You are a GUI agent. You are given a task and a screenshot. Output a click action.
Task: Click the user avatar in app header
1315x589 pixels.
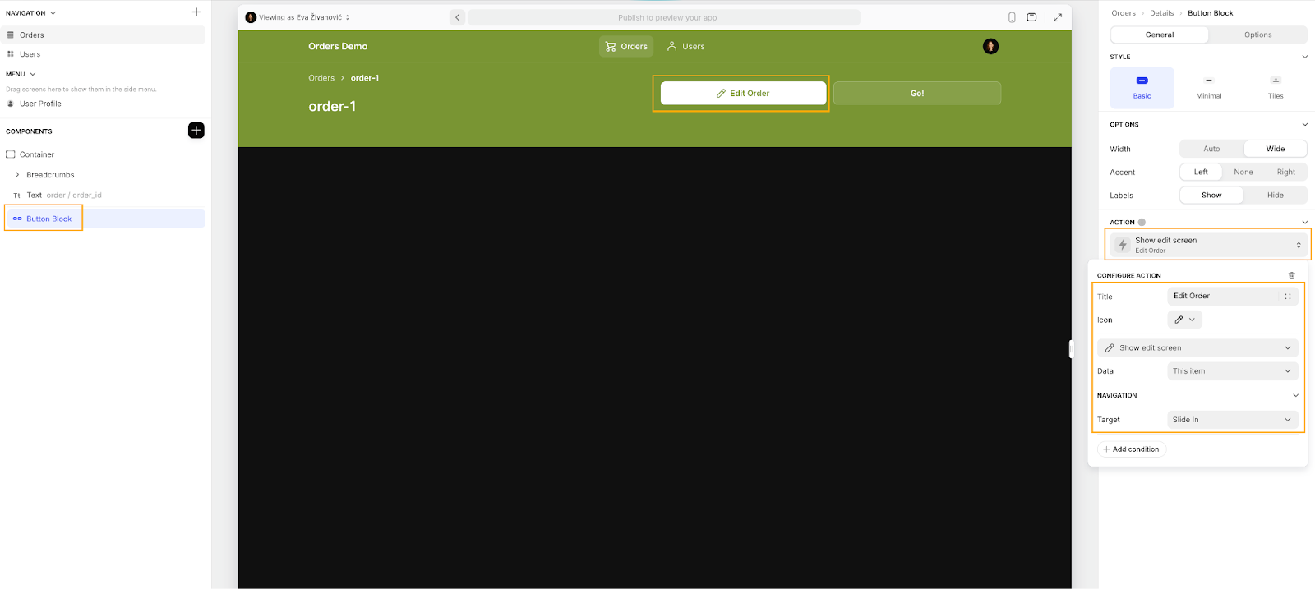pos(991,46)
